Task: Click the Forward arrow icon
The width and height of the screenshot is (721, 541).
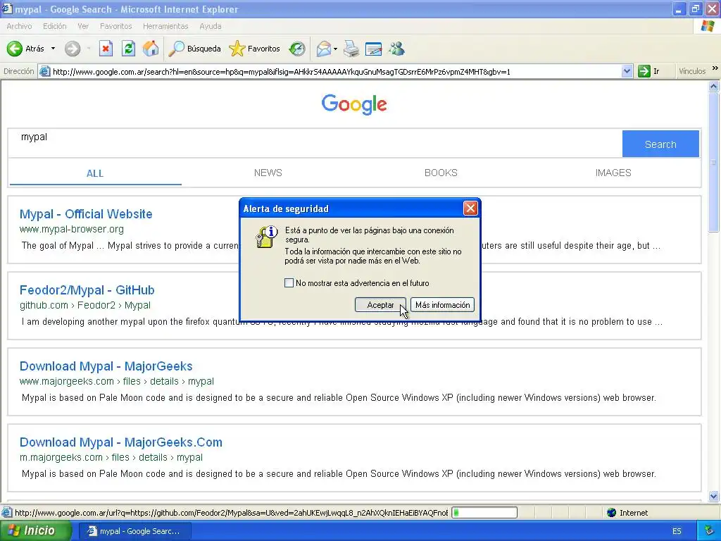Action: pyautogui.click(x=73, y=49)
